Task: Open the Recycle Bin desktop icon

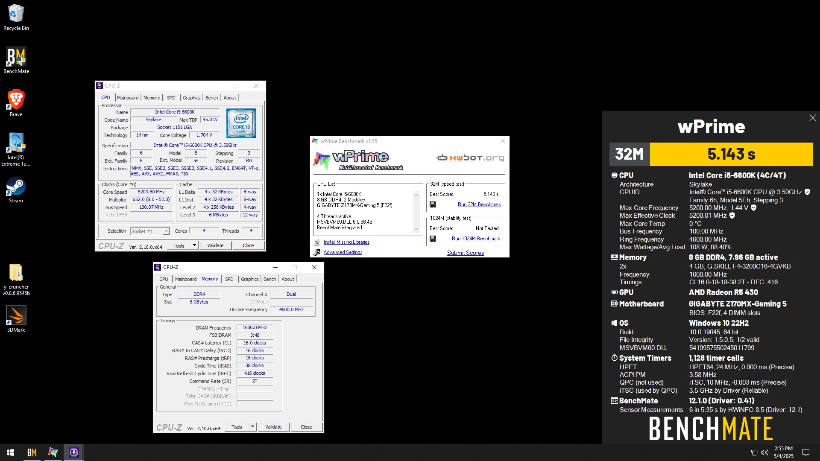Action: (x=16, y=17)
